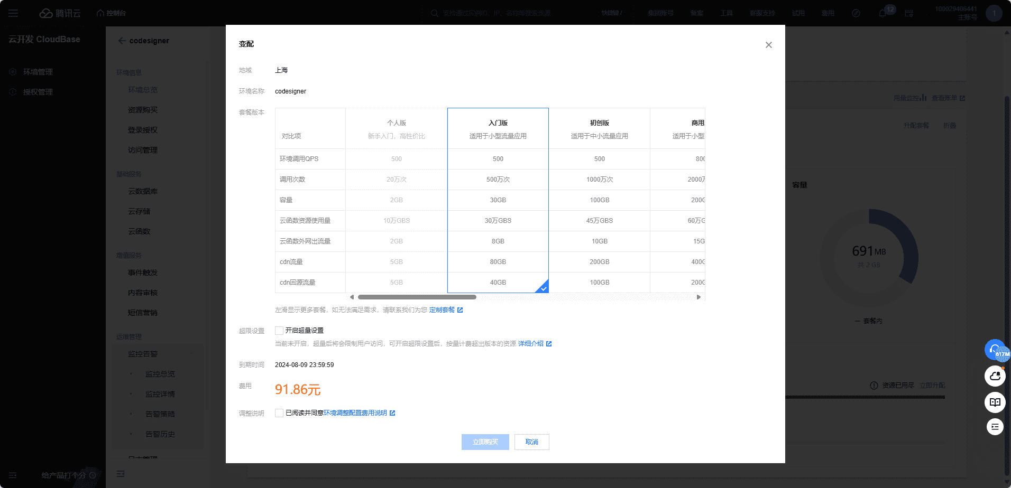
Task: Select the 个人版 plan column
Action: (397, 200)
